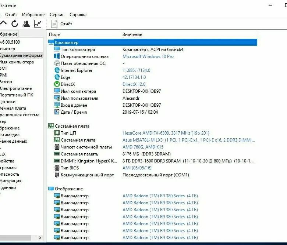Click the Тип ЦП processor icon
Viewport: 287px width, 245px height.
click(57, 133)
